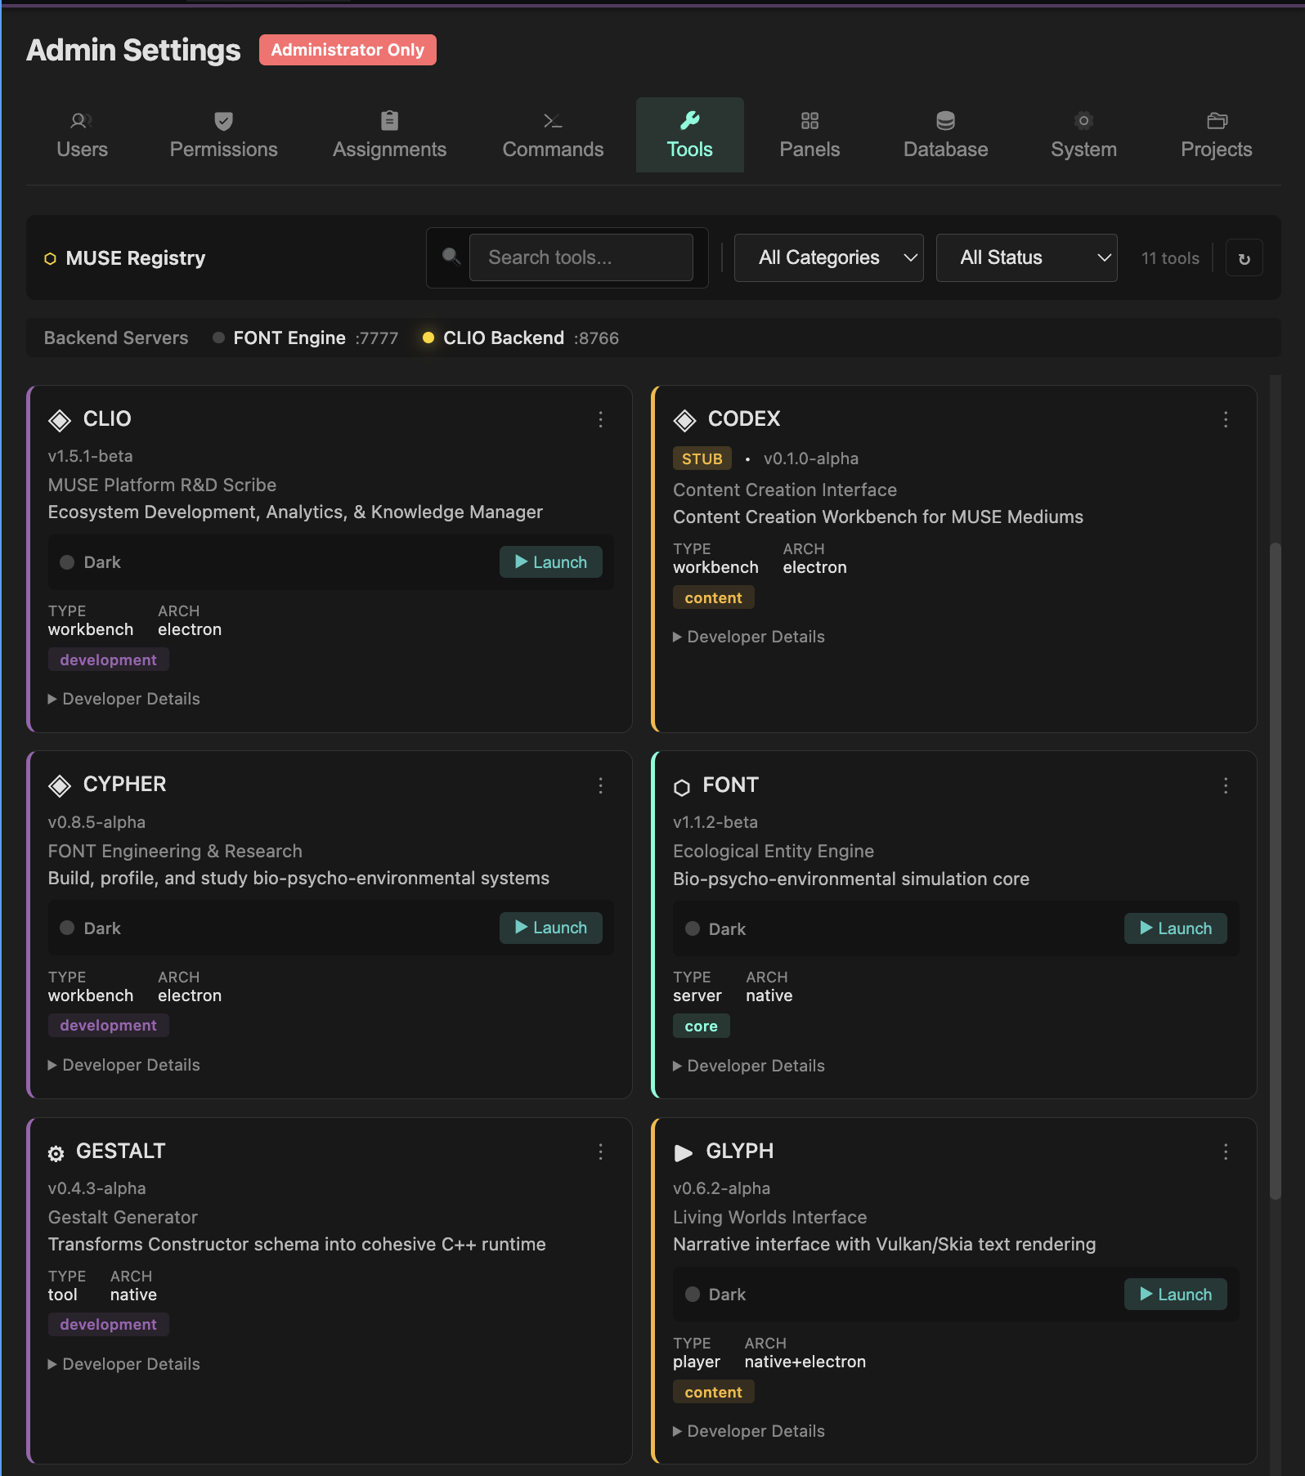Click the GLYPH v0.6.2-alpha version text

[722, 1188]
